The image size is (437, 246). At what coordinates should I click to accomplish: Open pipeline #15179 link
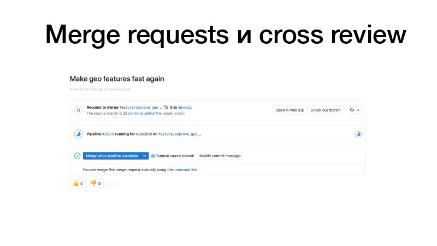tap(108, 134)
